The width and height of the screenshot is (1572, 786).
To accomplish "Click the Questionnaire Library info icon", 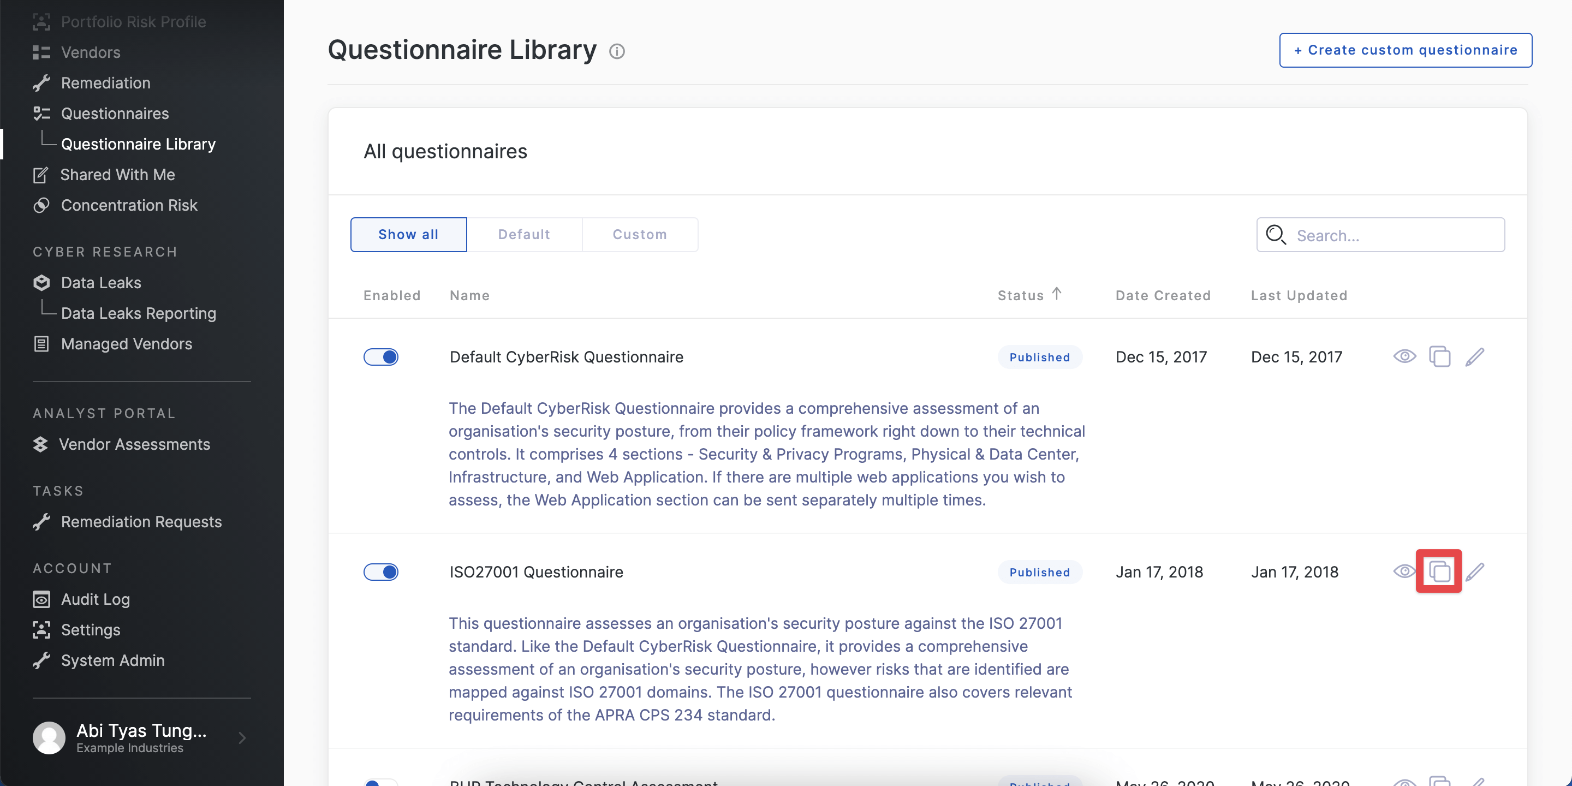I will 617,51.
